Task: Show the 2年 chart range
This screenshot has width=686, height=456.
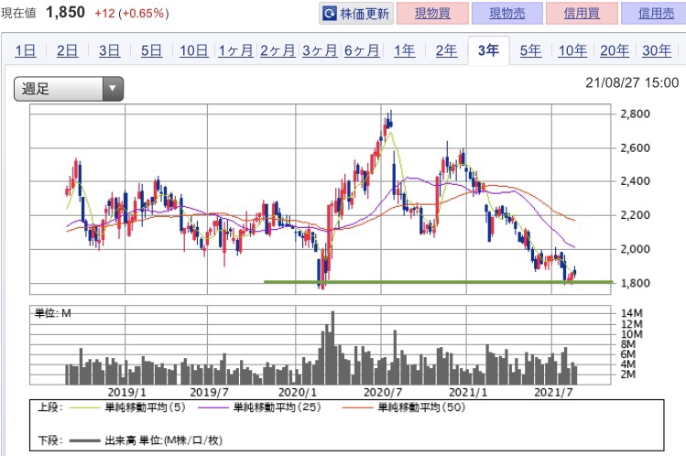Action: coord(446,50)
